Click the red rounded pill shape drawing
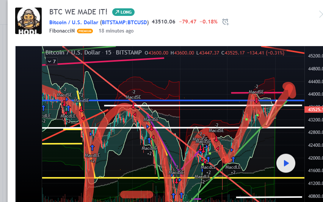 click(136, 194)
